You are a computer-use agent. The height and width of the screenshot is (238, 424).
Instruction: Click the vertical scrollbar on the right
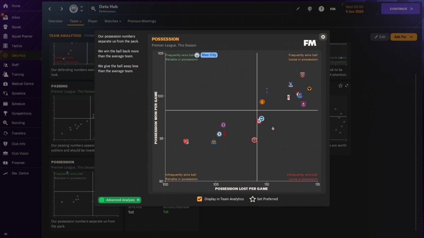click(416, 152)
